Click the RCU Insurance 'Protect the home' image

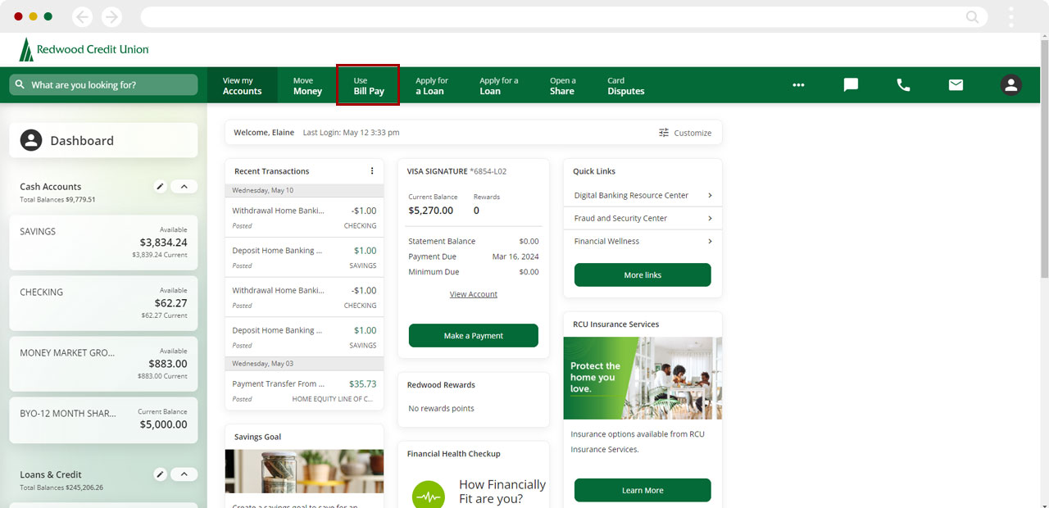pyautogui.click(x=643, y=378)
